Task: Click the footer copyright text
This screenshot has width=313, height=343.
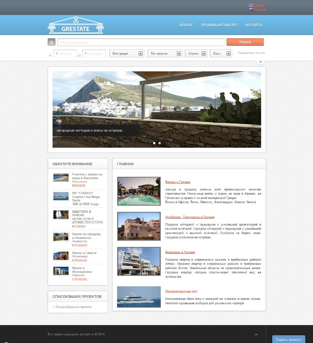Action: click(76, 334)
